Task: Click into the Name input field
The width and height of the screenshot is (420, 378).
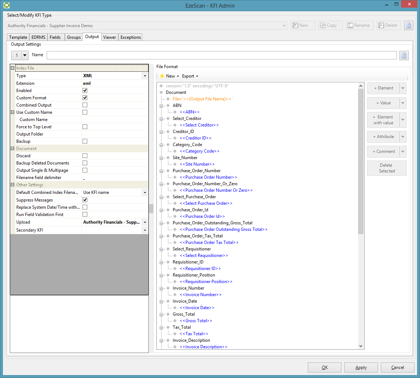Action: pos(222,55)
